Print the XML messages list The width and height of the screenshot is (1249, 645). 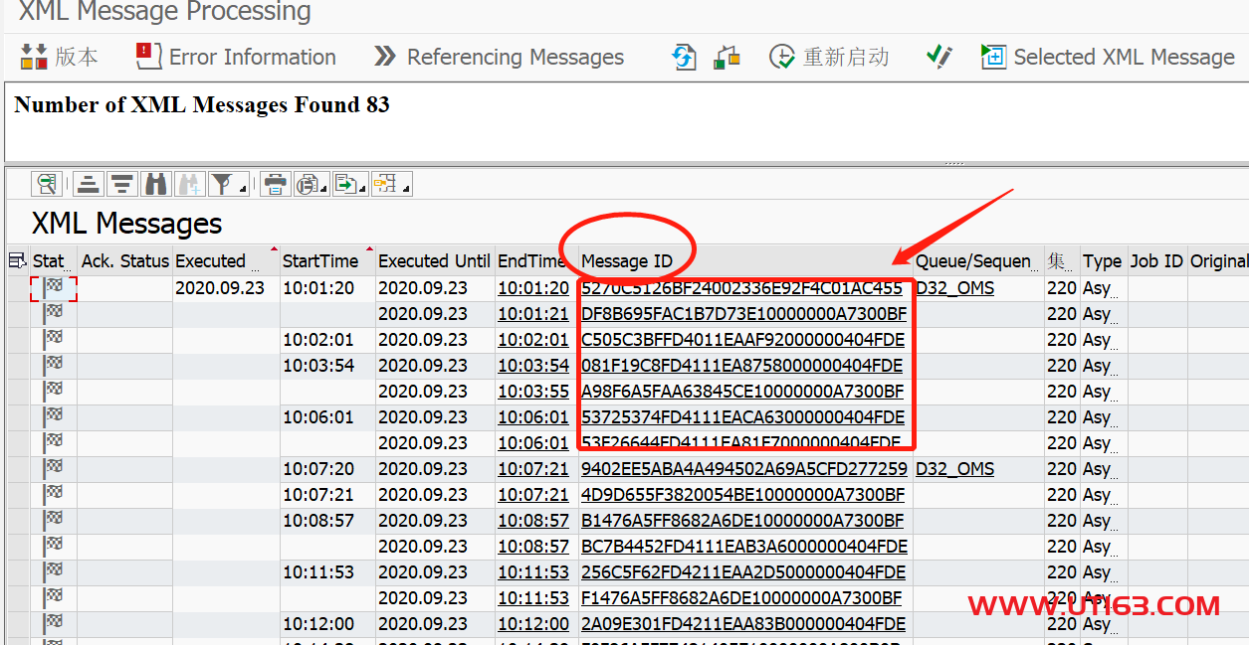pyautogui.click(x=277, y=183)
